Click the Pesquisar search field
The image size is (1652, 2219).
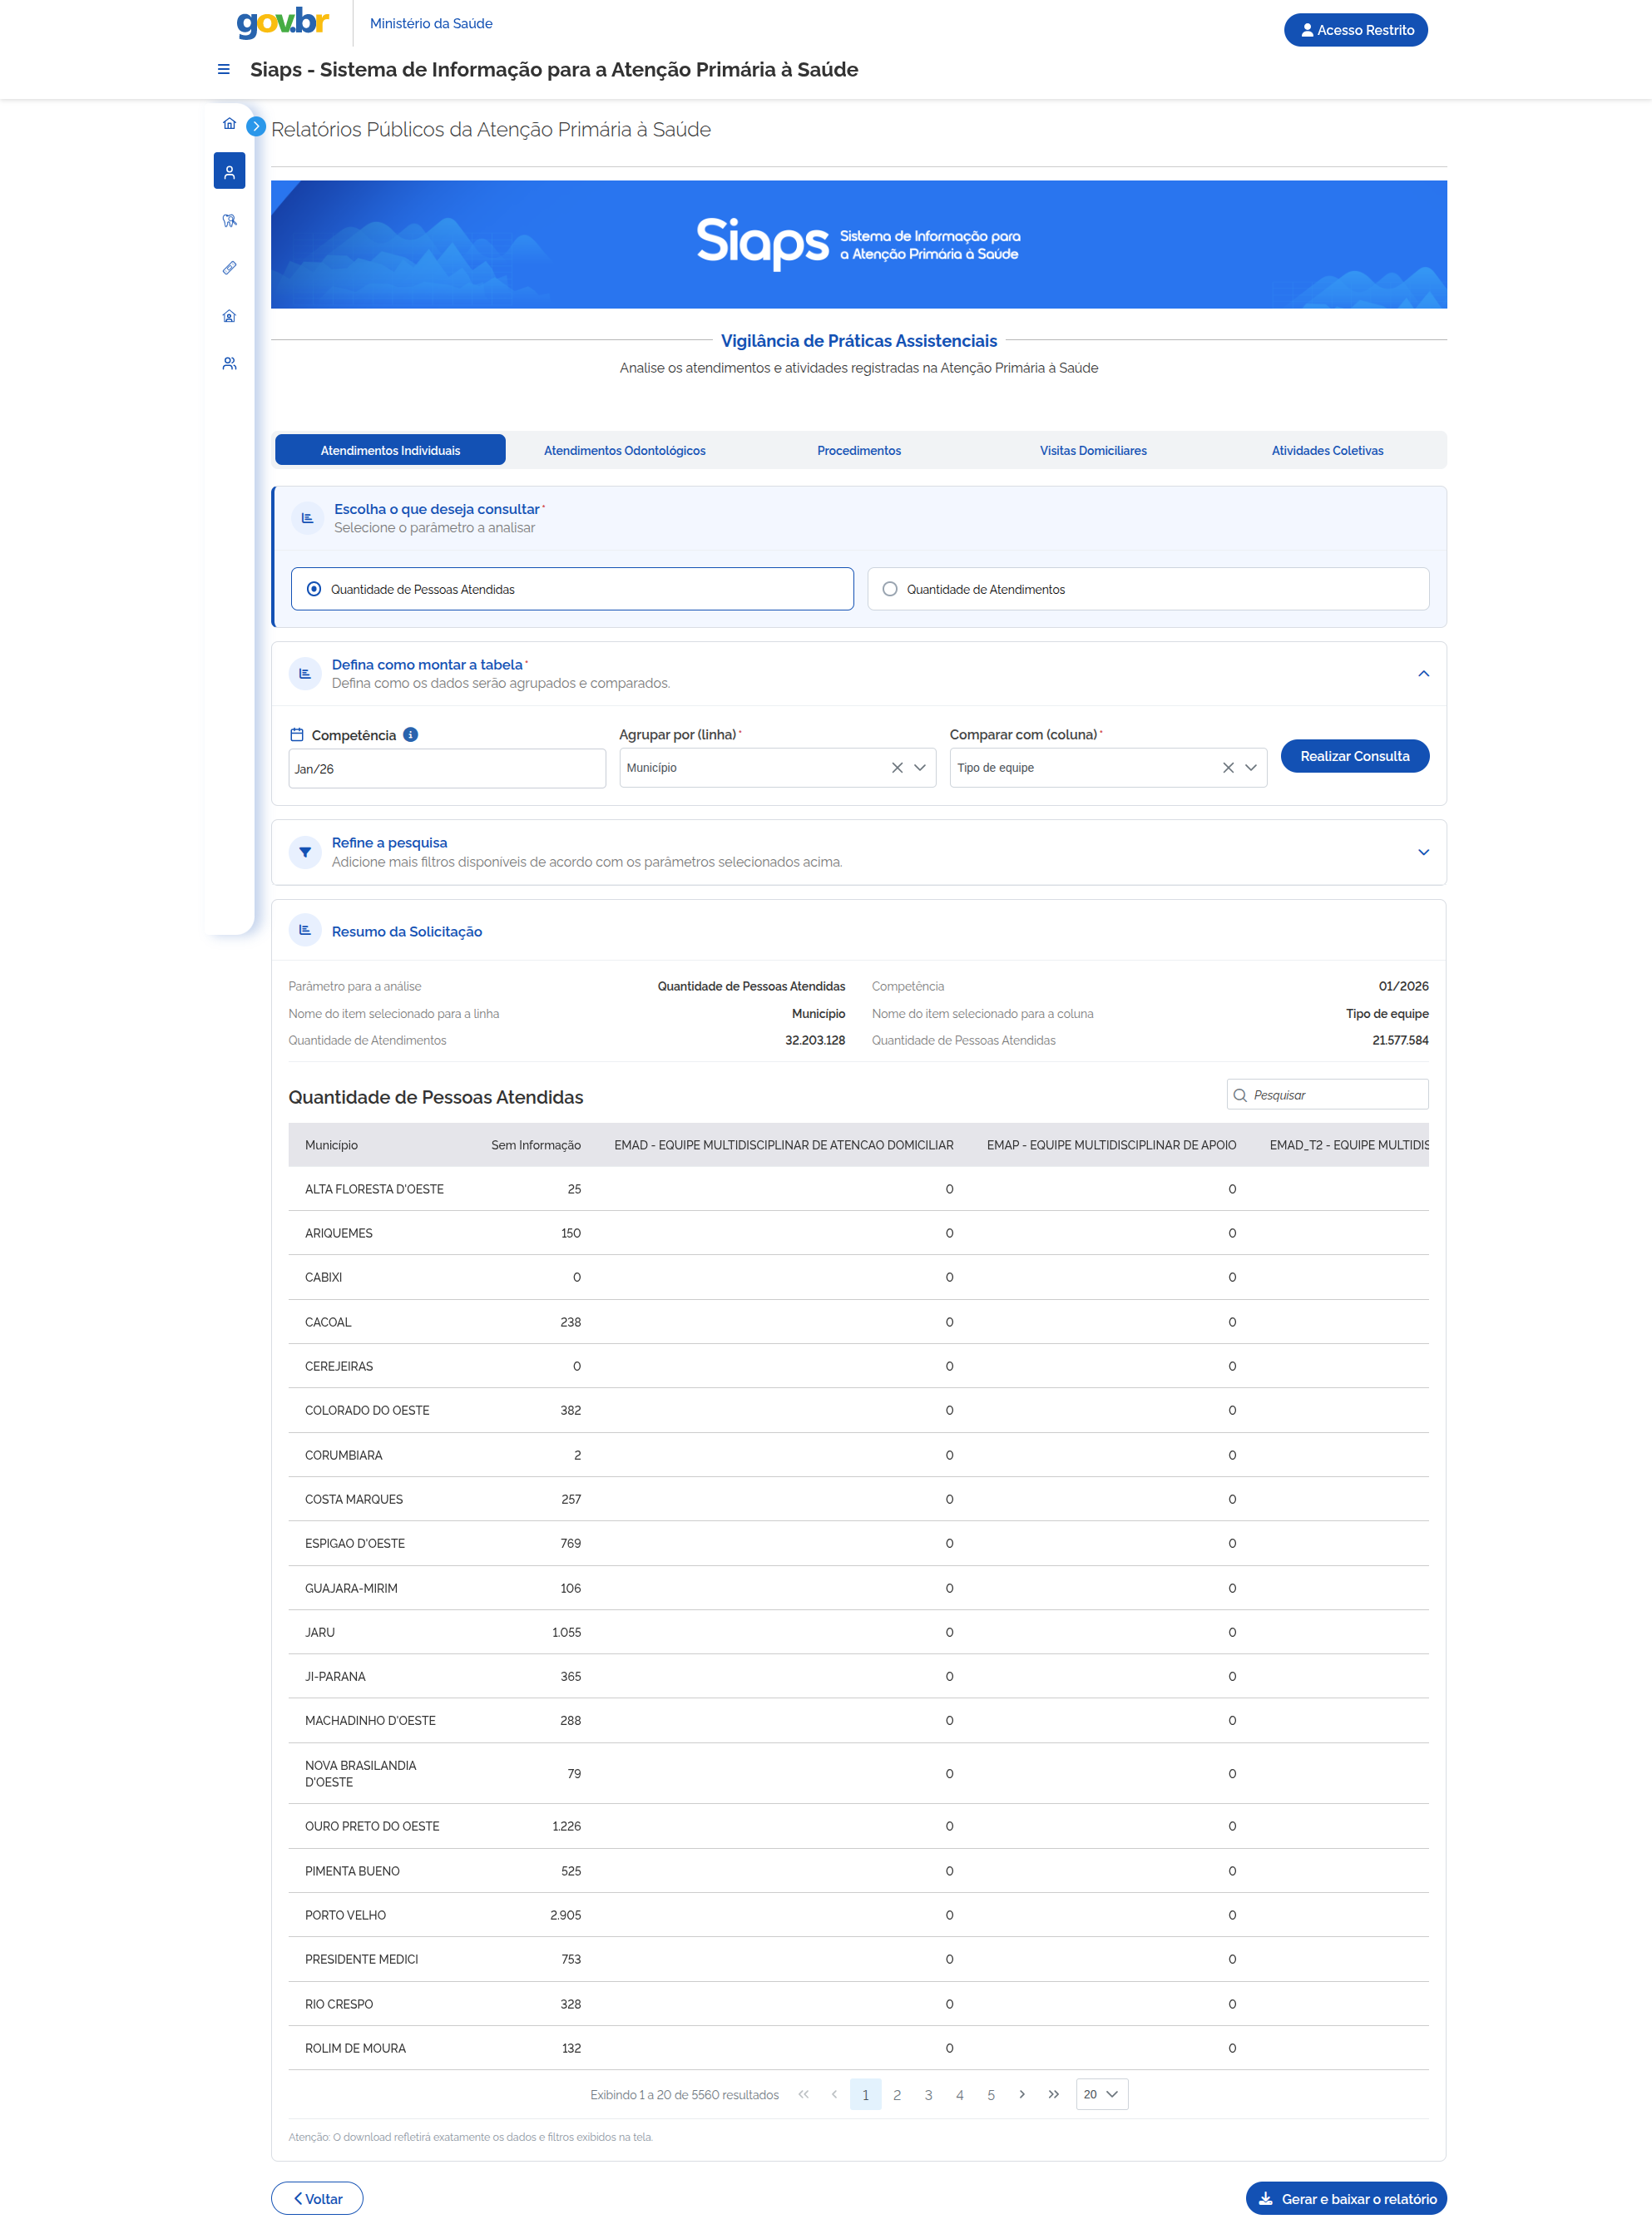point(1327,1096)
